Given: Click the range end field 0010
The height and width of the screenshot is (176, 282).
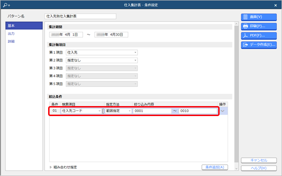Looking at the screenshot, I should 198,111.
